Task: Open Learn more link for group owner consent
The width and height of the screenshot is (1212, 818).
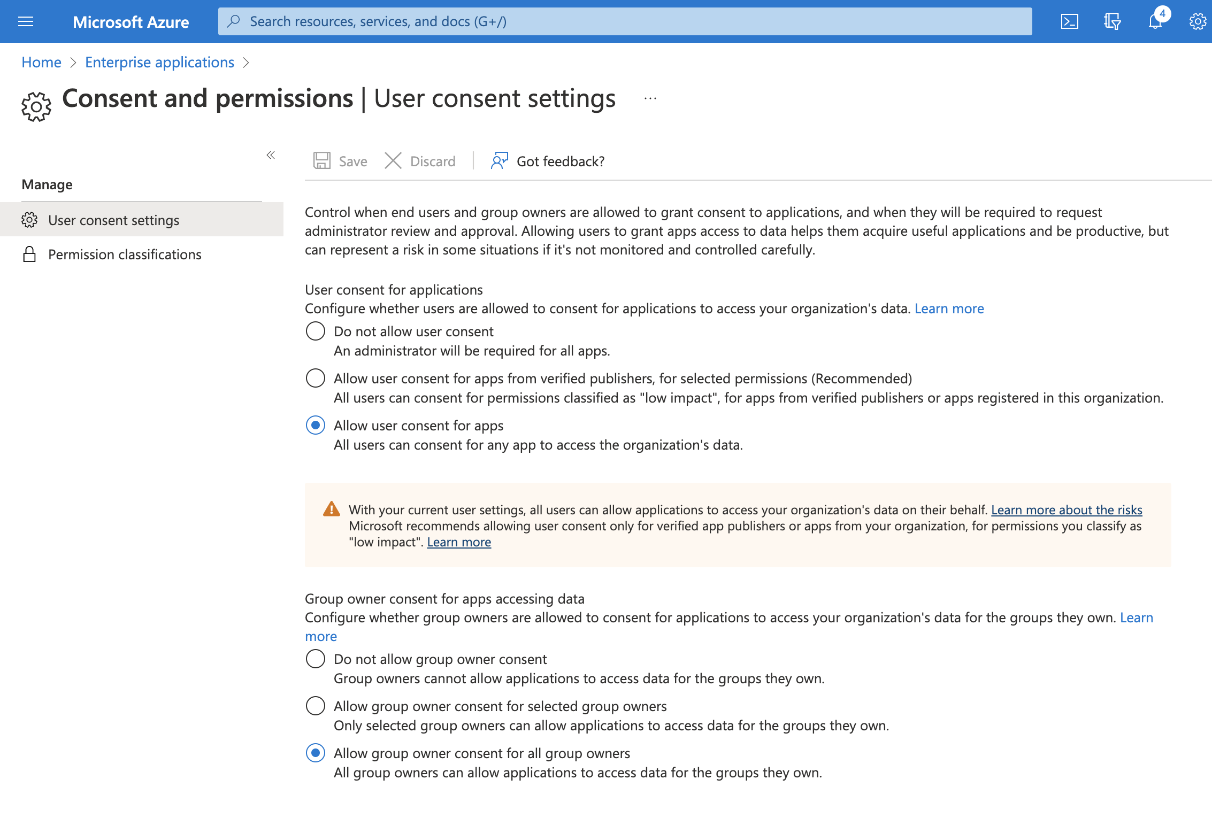Action: 1137,618
